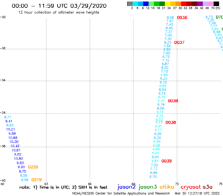Select the wave height value '10.81'
Screen dimensions: 223x196
click(16, 150)
